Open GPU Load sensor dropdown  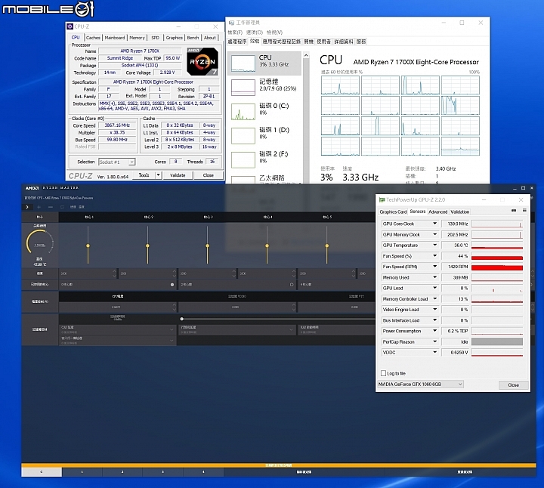click(434, 288)
